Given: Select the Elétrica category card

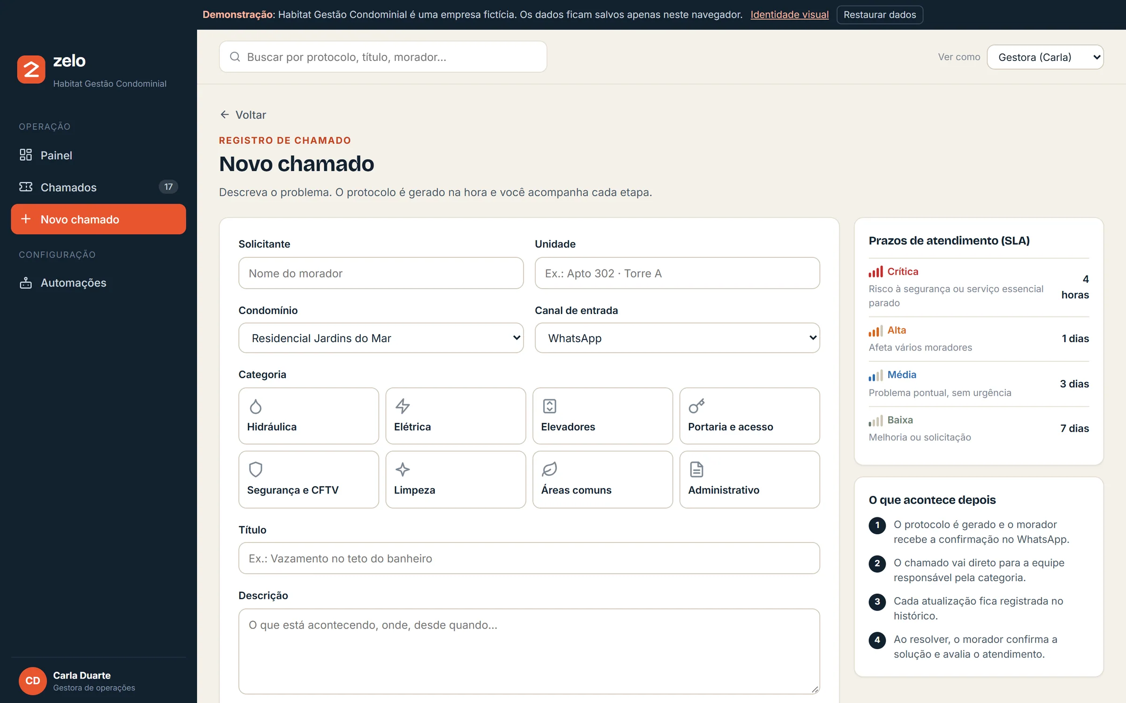Looking at the screenshot, I should [456, 416].
